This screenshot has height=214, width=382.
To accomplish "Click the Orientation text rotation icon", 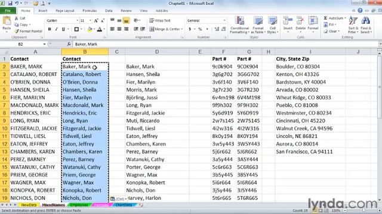I will (x=136, y=20).
